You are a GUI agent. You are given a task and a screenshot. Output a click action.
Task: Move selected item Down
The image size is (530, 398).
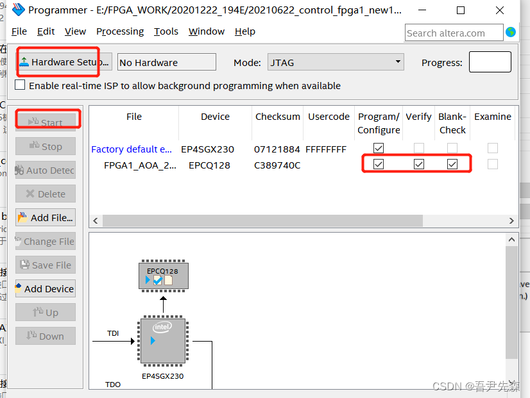coord(46,336)
